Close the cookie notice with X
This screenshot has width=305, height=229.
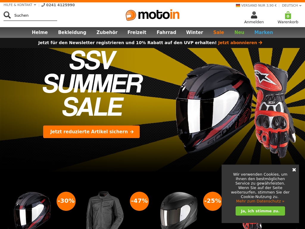(294, 170)
